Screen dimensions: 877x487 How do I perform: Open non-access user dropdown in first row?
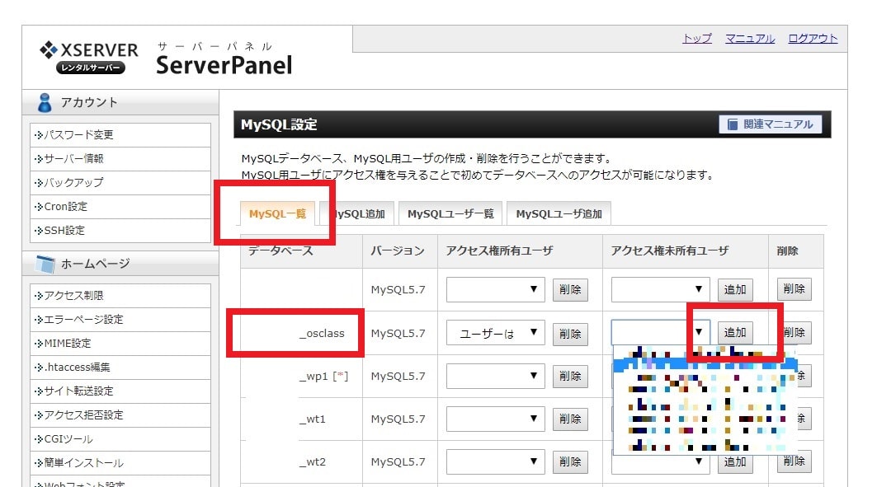coord(660,289)
